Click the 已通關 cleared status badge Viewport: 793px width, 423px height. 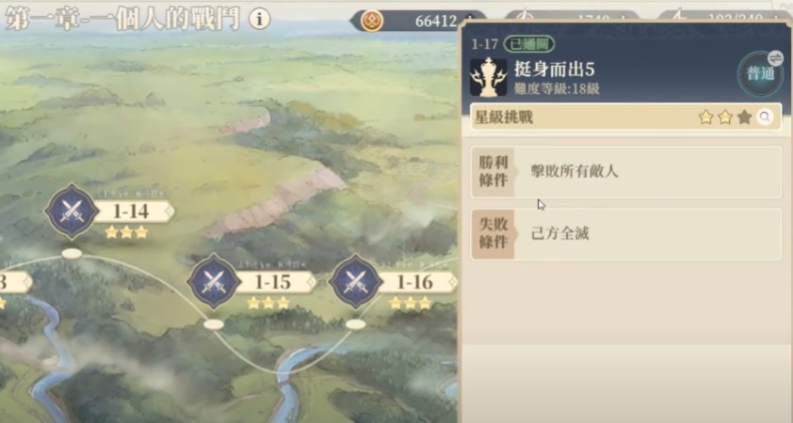coord(529,44)
